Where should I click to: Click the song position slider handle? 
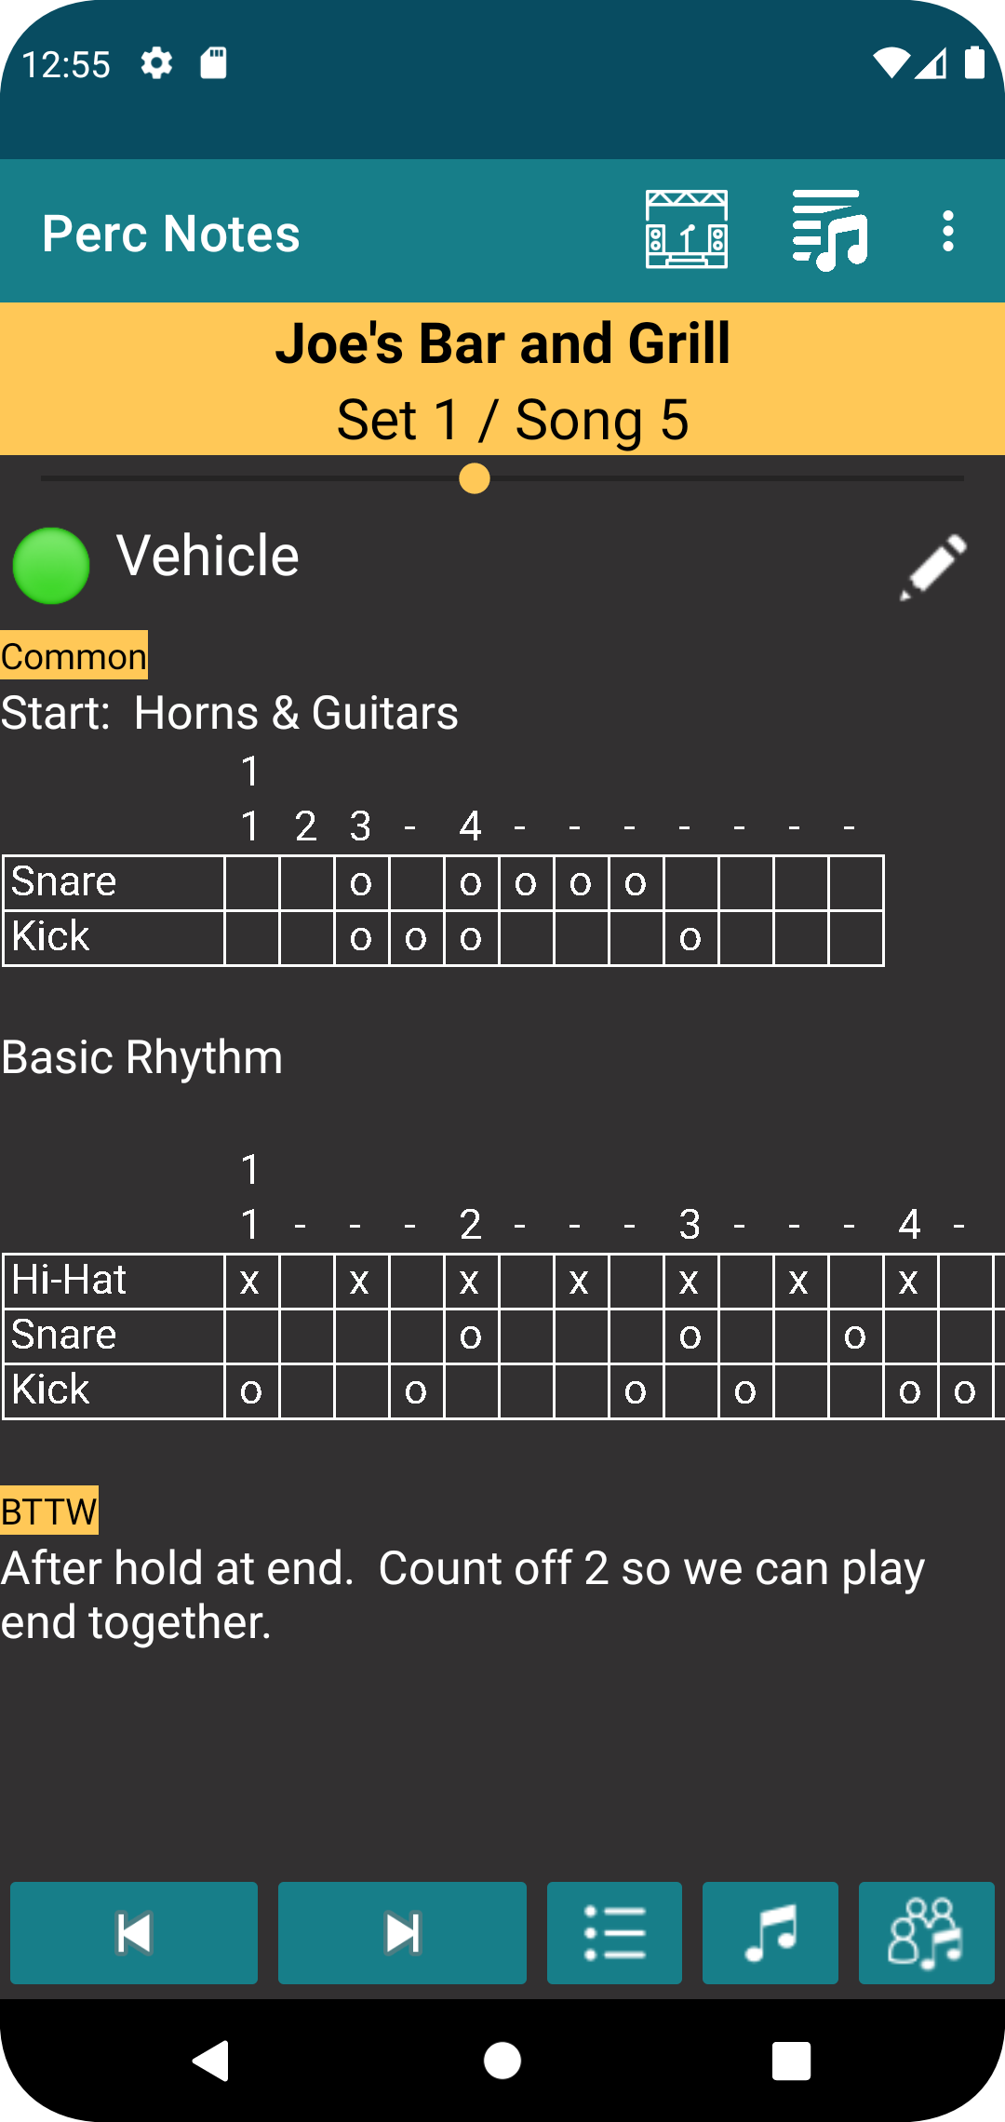475,478
